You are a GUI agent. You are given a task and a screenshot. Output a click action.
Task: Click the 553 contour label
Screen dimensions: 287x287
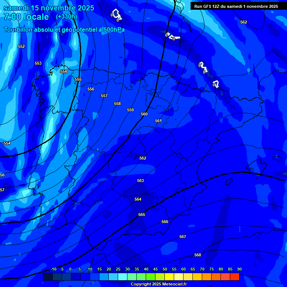(38, 64)
